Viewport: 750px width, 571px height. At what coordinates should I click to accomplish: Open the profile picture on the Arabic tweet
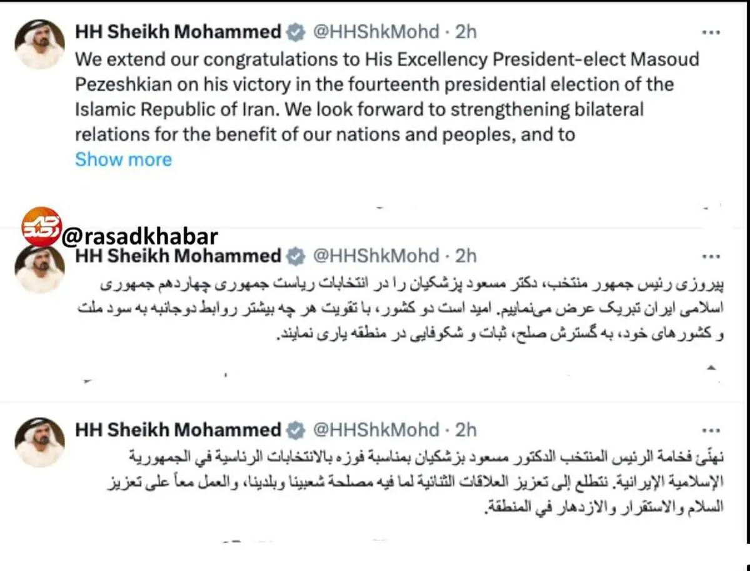[40, 442]
